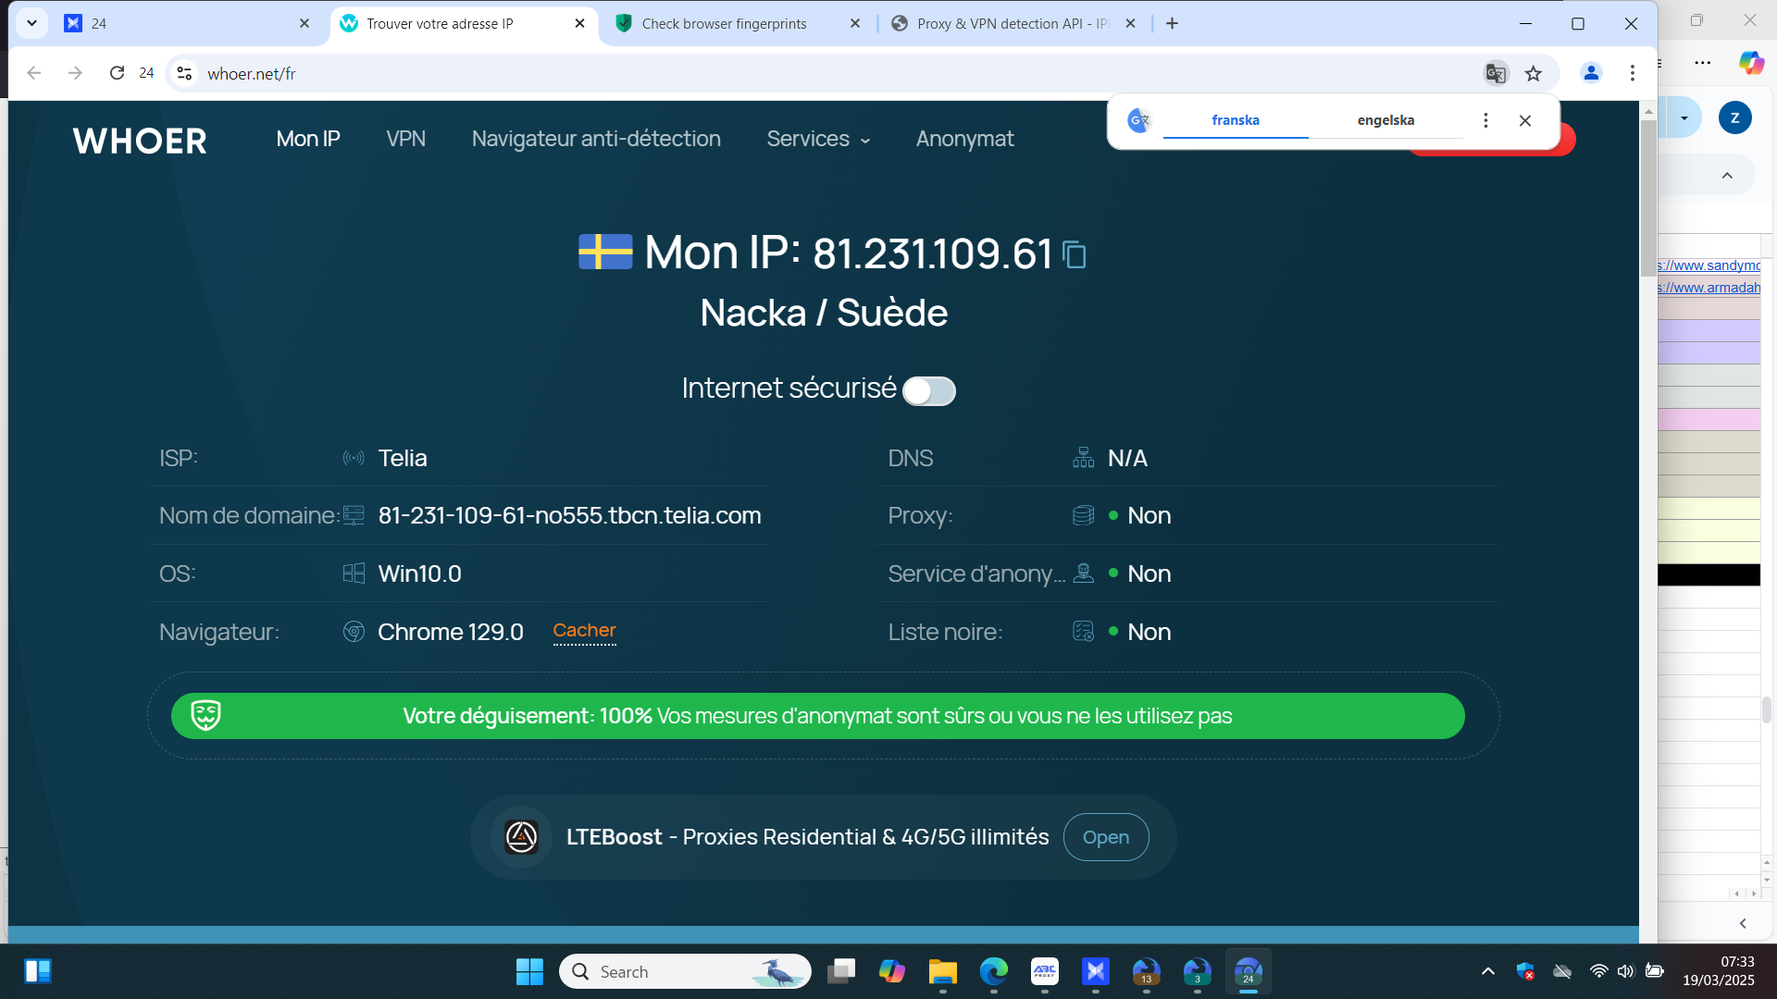Click the Open button for LTEBoost
Viewport: 1777px width, 999px height.
pos(1106,837)
